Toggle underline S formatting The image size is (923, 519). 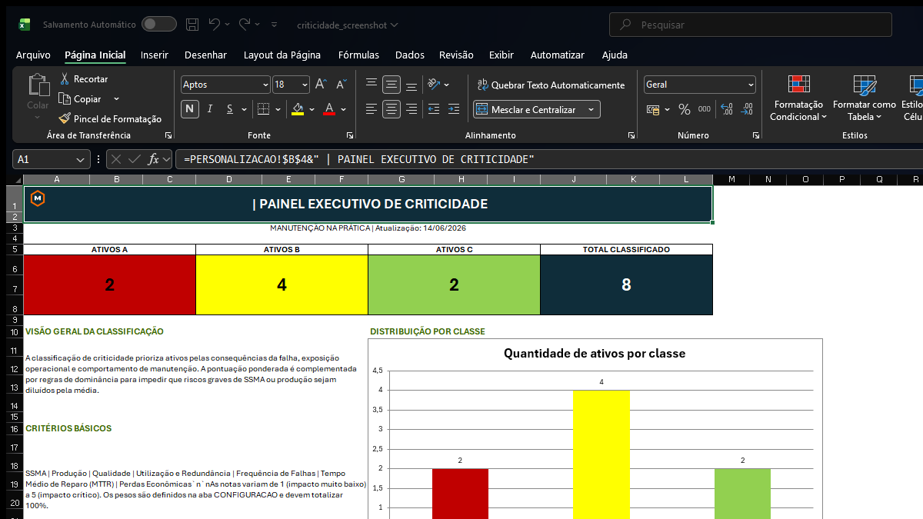(x=230, y=109)
